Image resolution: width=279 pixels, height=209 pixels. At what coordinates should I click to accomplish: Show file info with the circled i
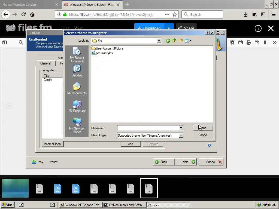pyautogui.click(x=258, y=28)
